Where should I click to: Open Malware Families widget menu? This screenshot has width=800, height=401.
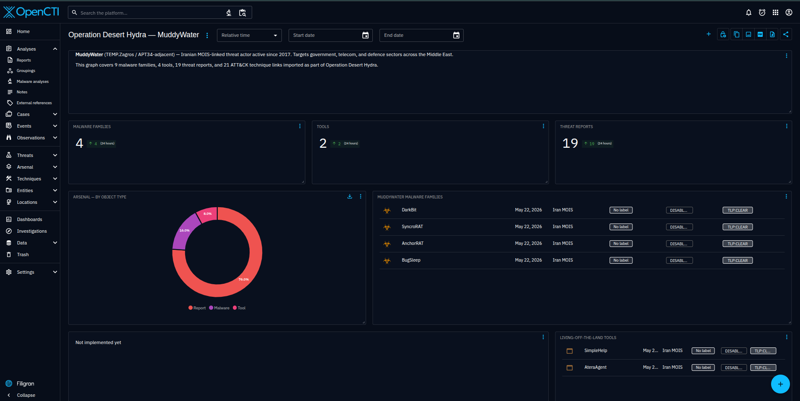coord(300,126)
